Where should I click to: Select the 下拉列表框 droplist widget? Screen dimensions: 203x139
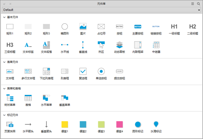46,74
